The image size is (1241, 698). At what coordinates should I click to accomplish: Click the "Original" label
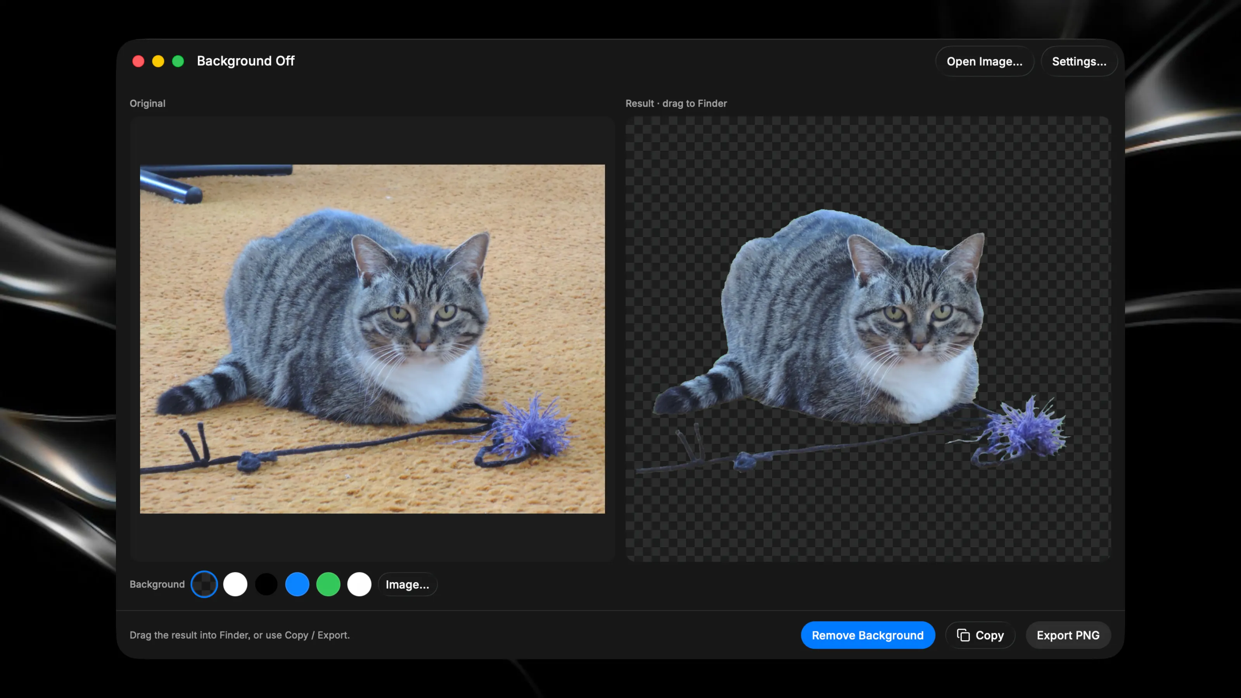point(147,104)
